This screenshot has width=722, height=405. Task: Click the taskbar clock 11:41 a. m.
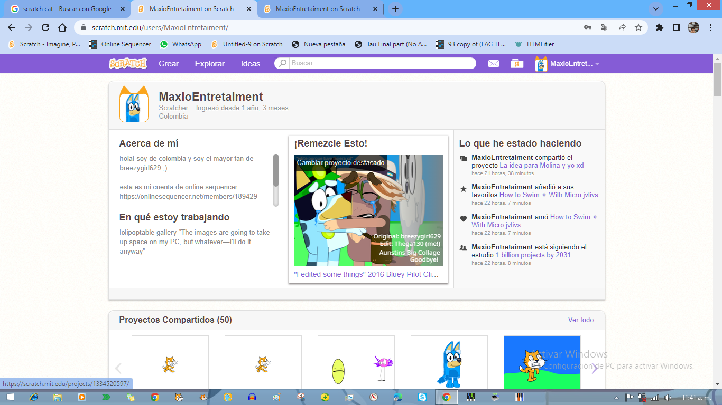coord(697,397)
